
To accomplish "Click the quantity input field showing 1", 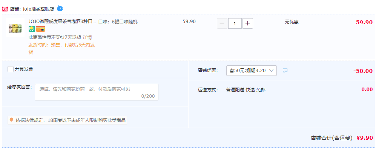I will coord(235,23).
